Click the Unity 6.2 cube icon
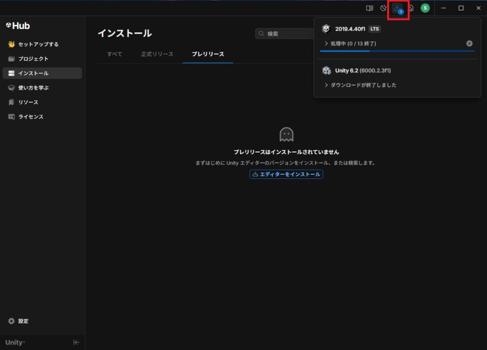Image resolution: width=487 pixels, height=350 pixels. [326, 70]
